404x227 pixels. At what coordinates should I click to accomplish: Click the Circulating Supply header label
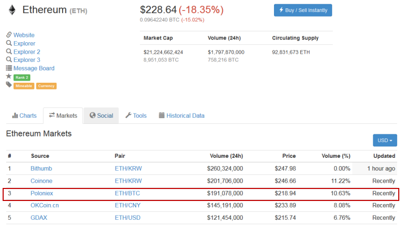(x=295, y=38)
